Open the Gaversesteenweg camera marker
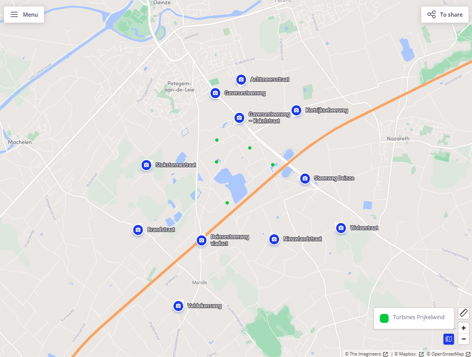The image size is (472, 357). pyautogui.click(x=215, y=93)
